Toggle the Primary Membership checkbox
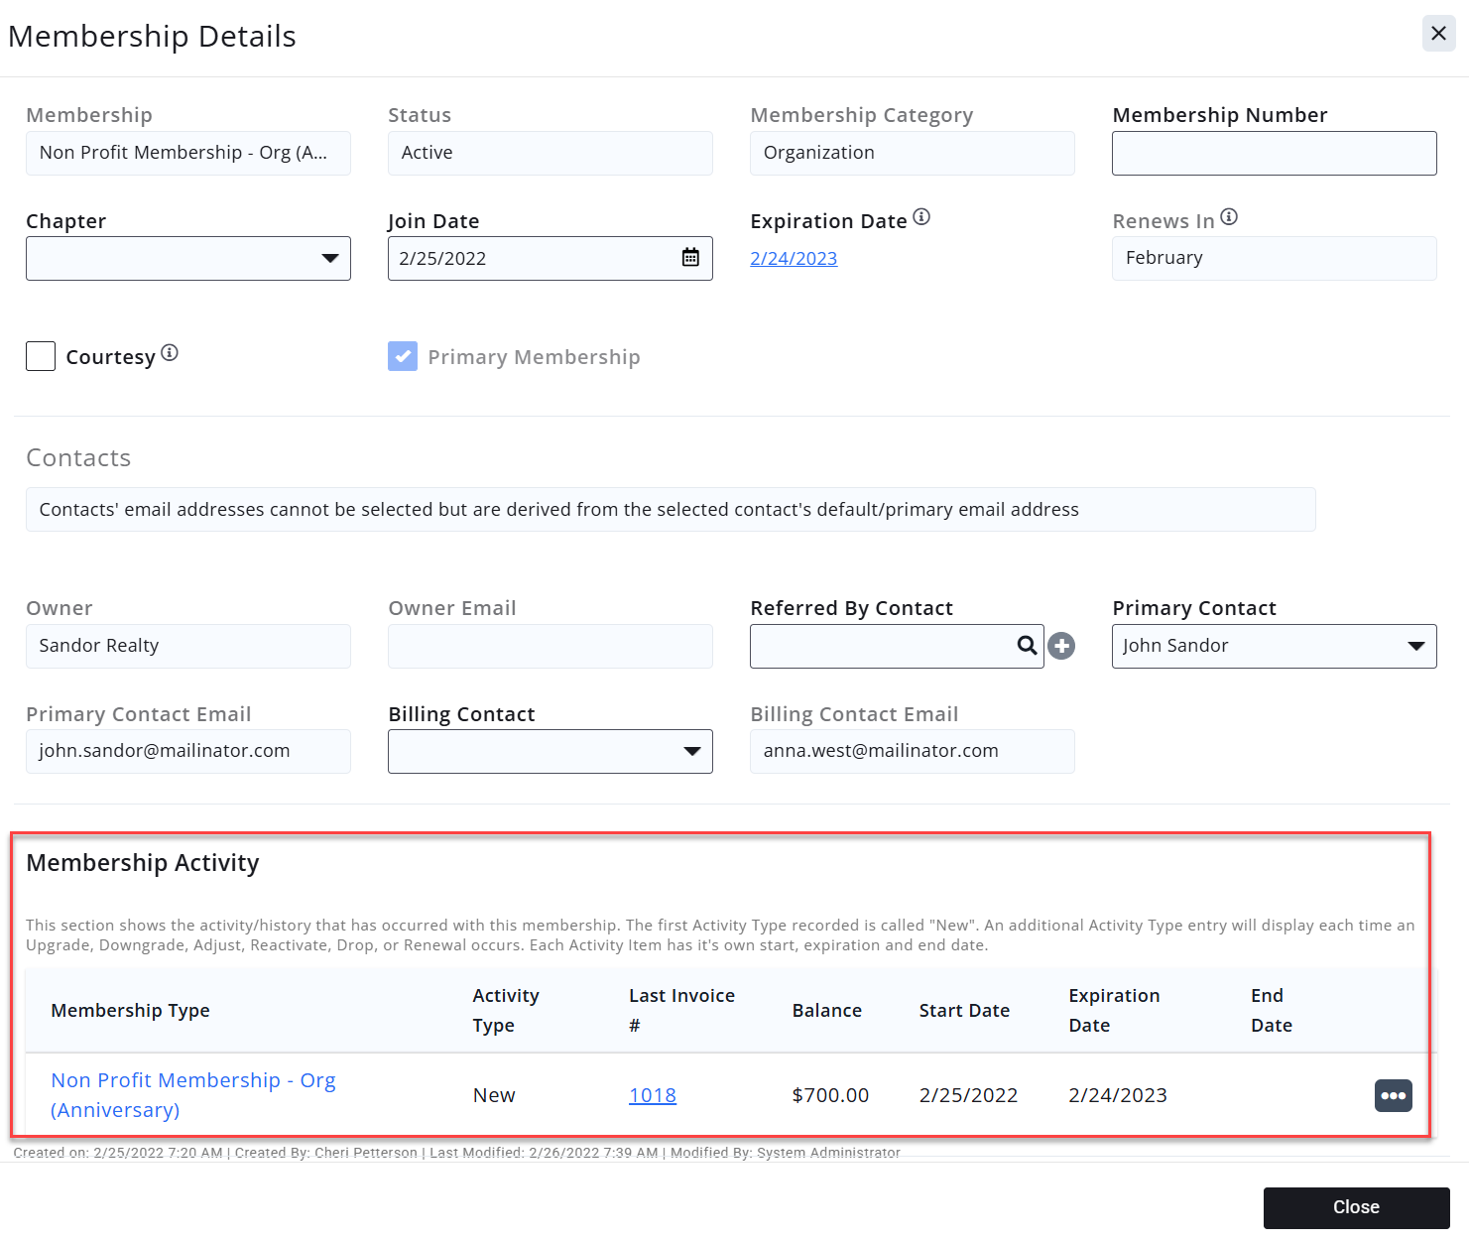Screen dimensions: 1469x1242 click(x=403, y=356)
